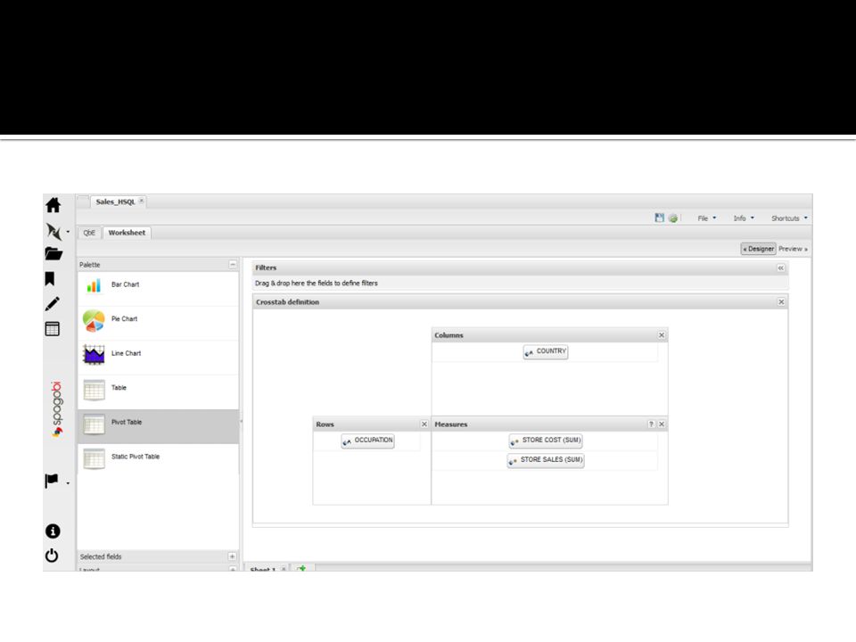This screenshot has height=642, width=856.
Task: Go to the SpagoBI home icon
Action: click(x=53, y=205)
